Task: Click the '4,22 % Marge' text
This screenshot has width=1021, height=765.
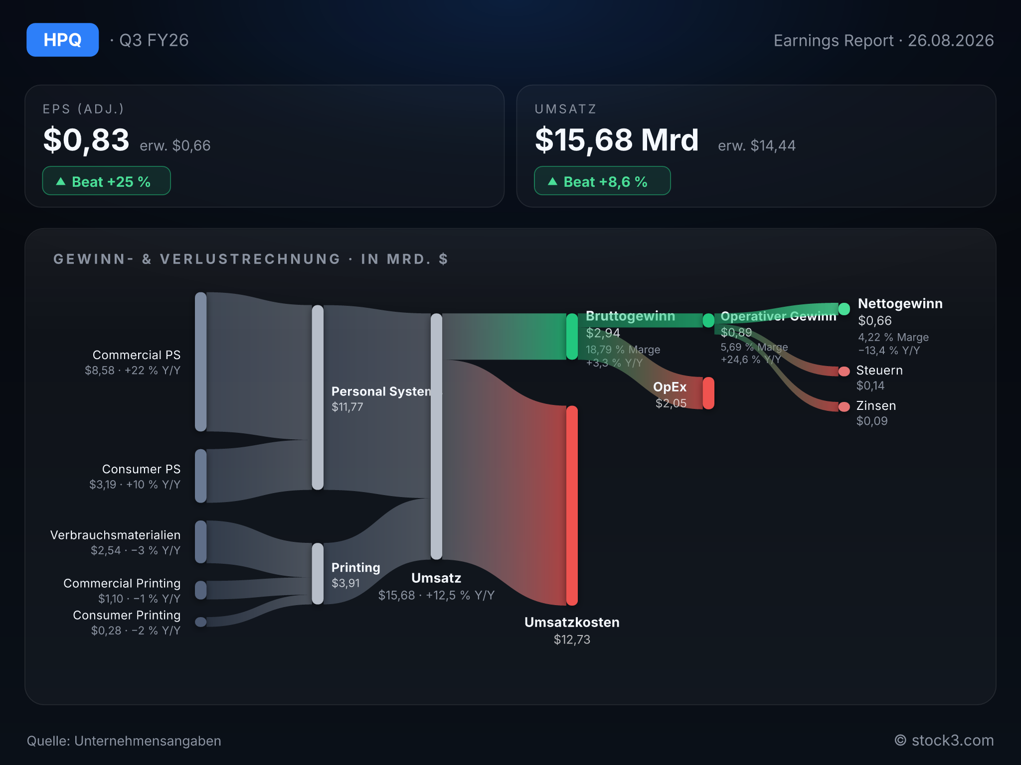Action: pyautogui.click(x=893, y=337)
